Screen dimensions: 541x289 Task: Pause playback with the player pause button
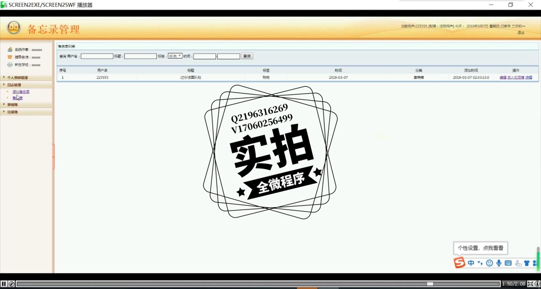click(4, 284)
